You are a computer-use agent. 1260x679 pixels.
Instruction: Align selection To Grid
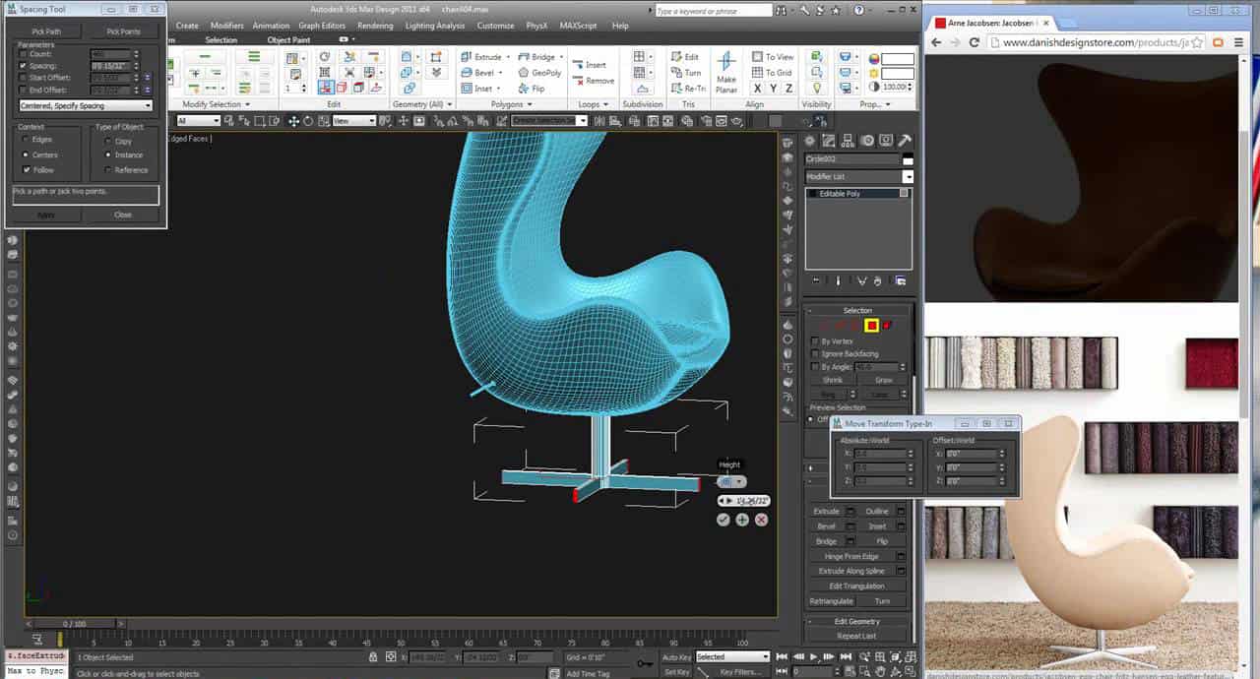(x=772, y=73)
